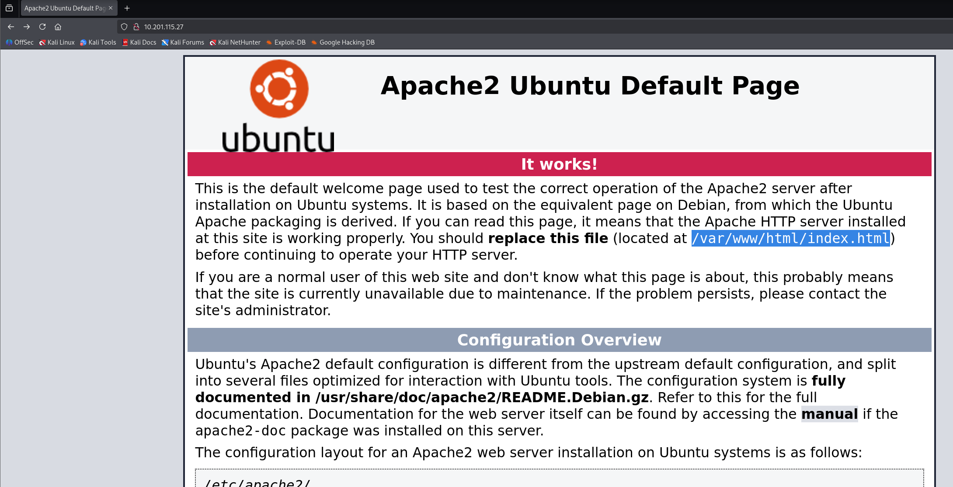Viewport: 953px width, 487px height.
Task: Click the Configuration Overview header
Action: click(560, 340)
